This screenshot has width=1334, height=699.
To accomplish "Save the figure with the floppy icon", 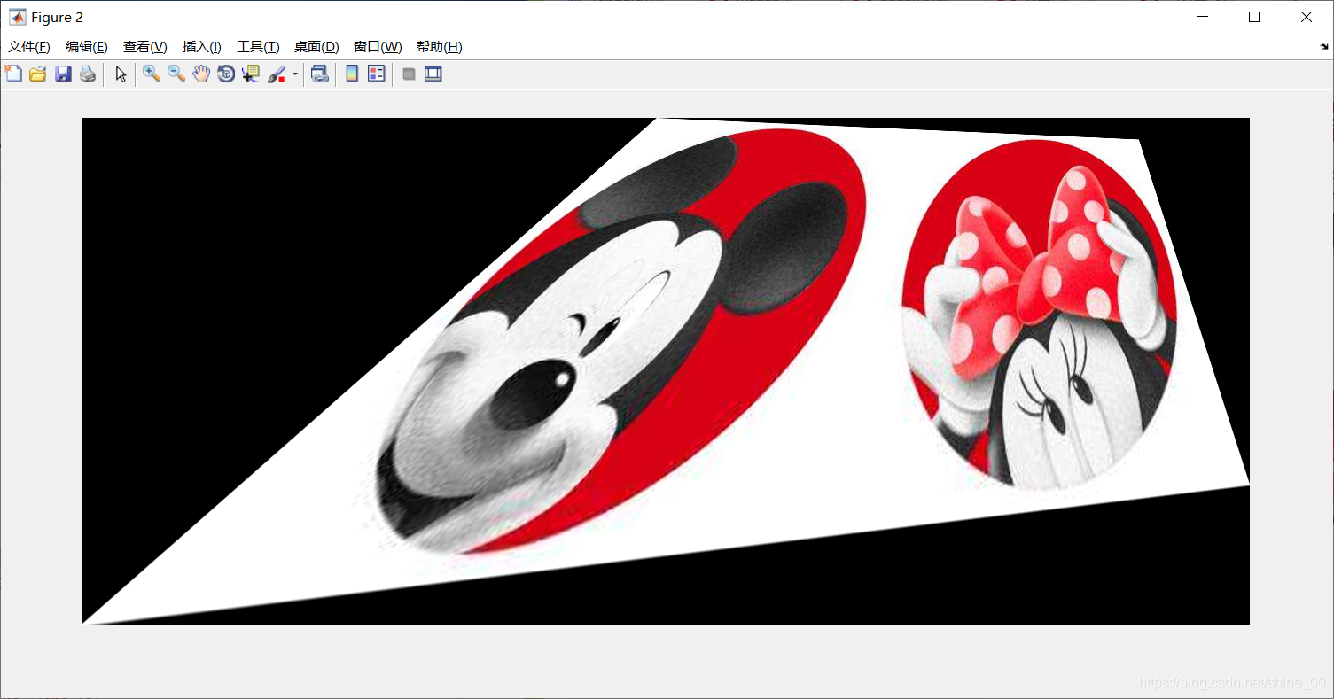I will pos(63,74).
